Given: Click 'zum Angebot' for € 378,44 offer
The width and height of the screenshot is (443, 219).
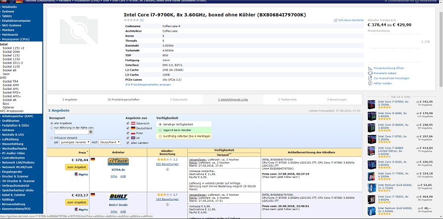Looking at the screenshot, I should coord(77,167).
